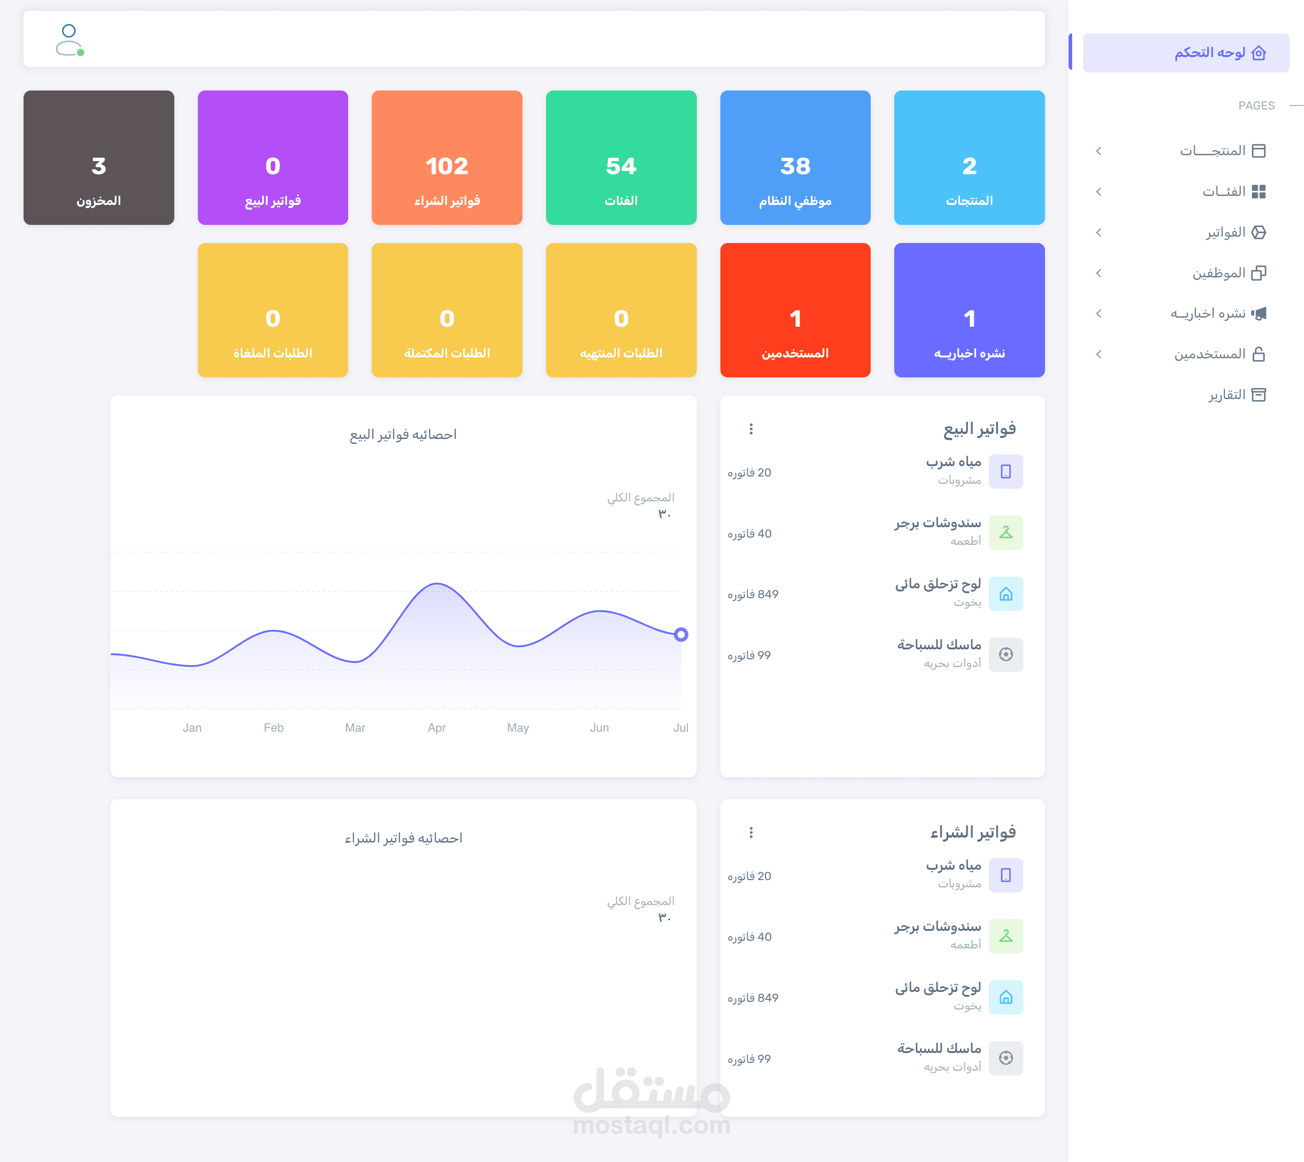The height and width of the screenshot is (1162, 1304).
Task: Click the archive icon beside التقارير
Action: pos(1258,395)
